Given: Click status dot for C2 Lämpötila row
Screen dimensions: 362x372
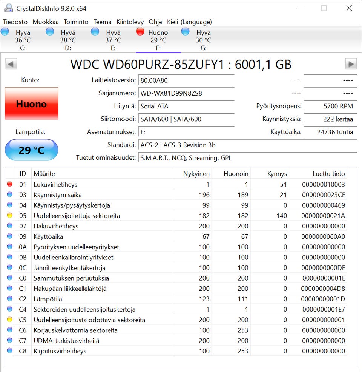Looking at the screenshot, I should pos(10,298).
